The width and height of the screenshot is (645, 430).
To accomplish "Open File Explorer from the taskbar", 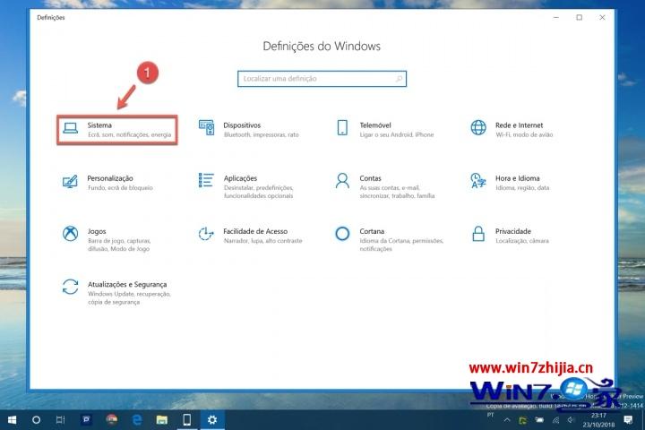I will click(x=162, y=420).
